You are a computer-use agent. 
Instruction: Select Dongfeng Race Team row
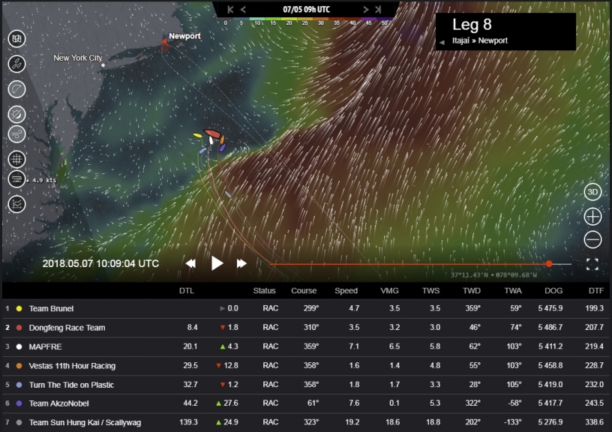pos(306,328)
